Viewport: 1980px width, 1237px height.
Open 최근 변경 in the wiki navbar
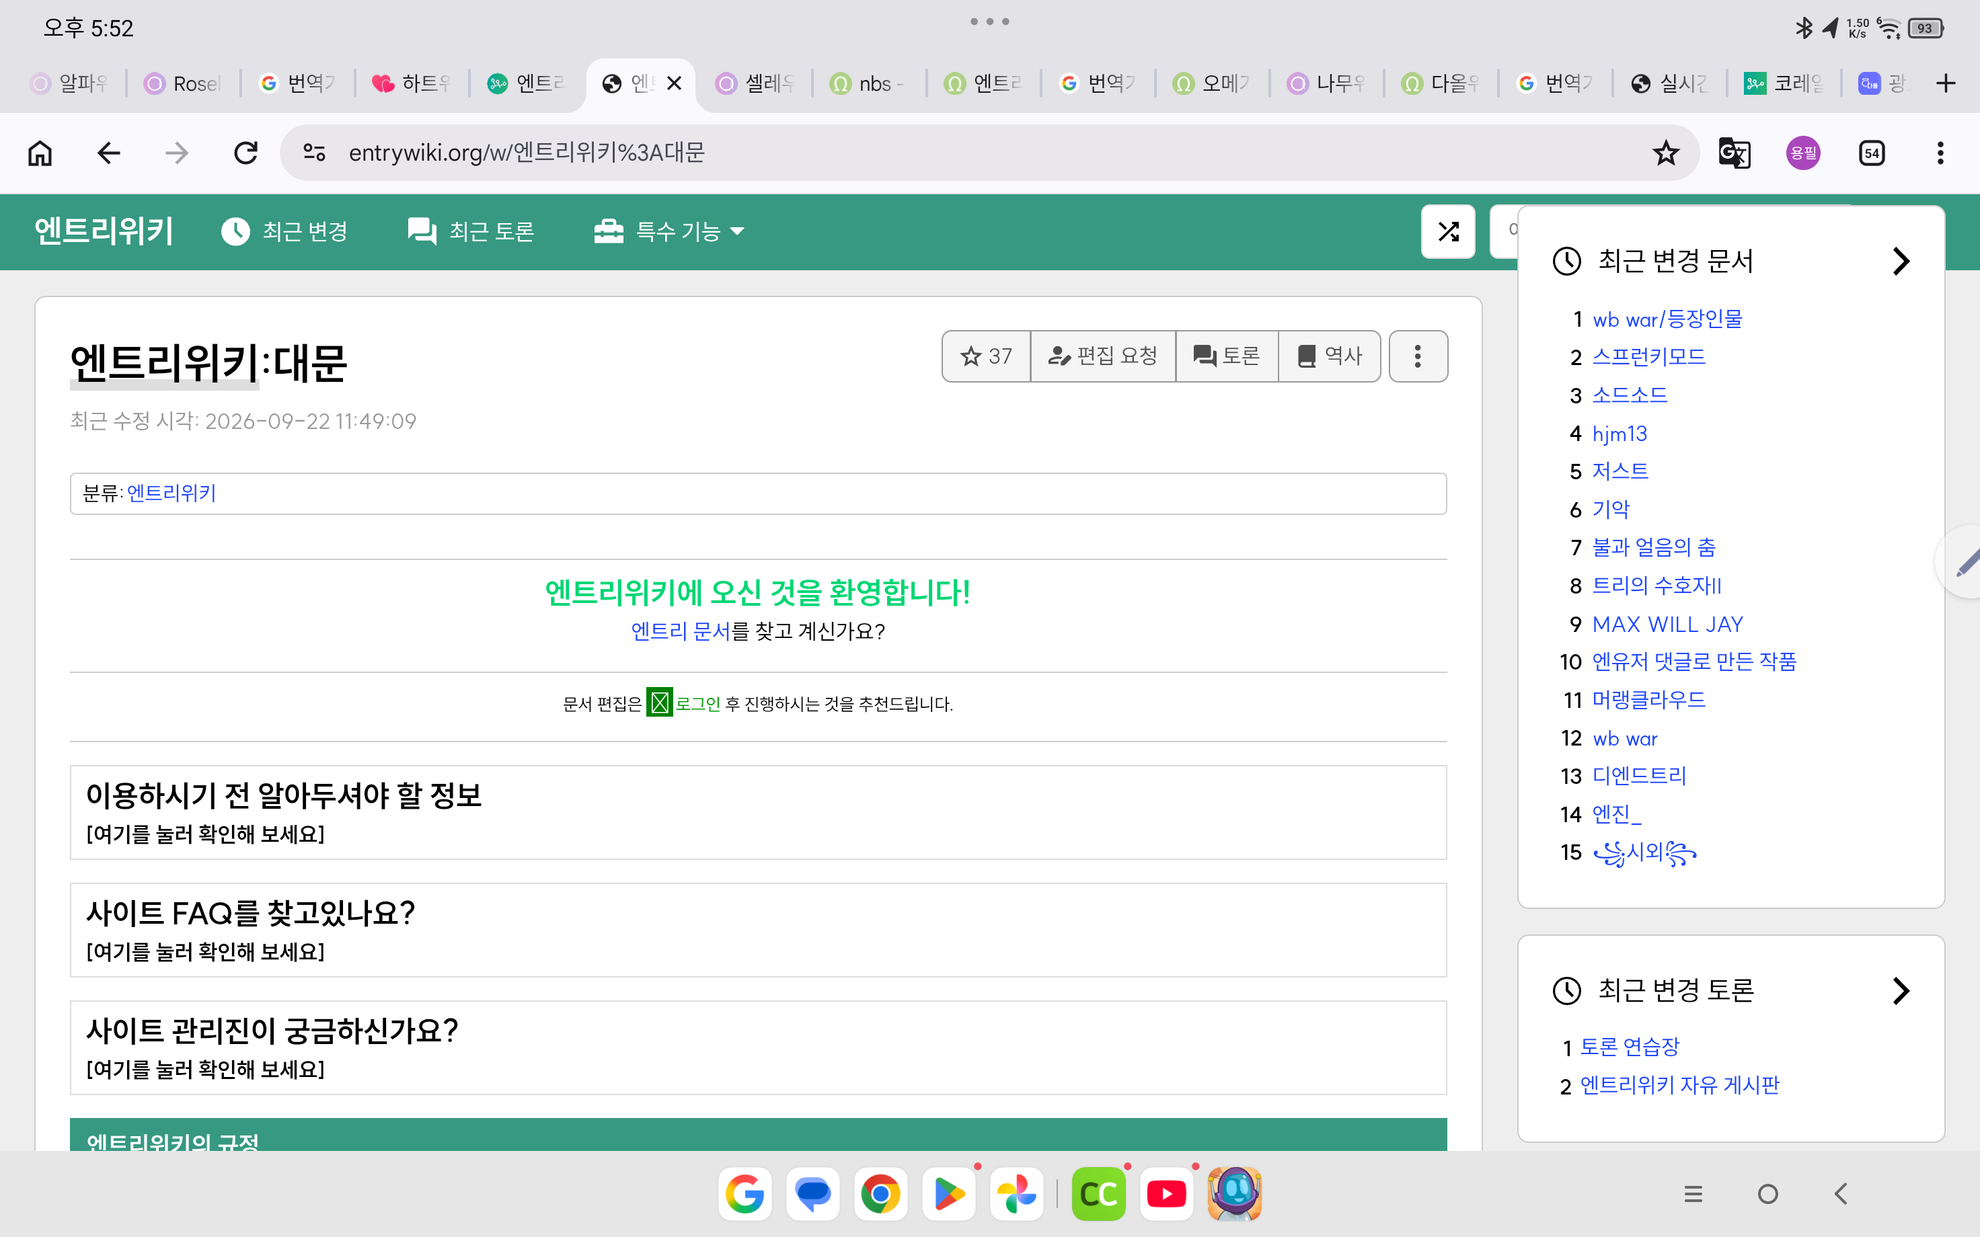point(284,231)
